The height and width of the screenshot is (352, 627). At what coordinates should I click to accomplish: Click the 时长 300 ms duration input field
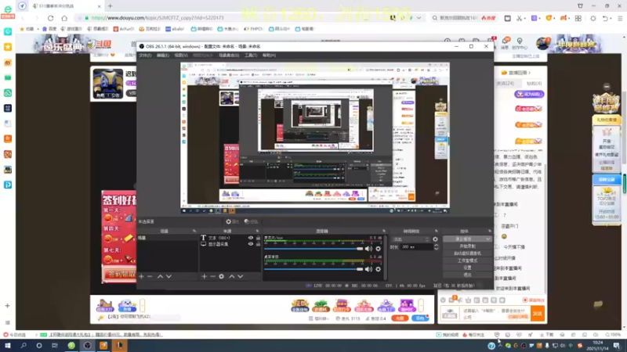point(417,247)
